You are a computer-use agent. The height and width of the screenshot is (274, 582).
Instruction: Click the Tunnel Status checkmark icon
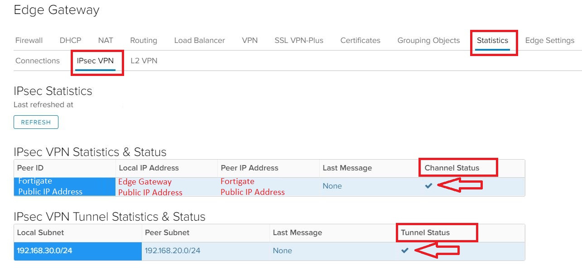click(x=405, y=250)
